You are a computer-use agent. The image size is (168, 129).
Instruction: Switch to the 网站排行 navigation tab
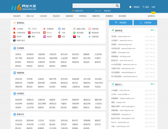tap(56, 16)
